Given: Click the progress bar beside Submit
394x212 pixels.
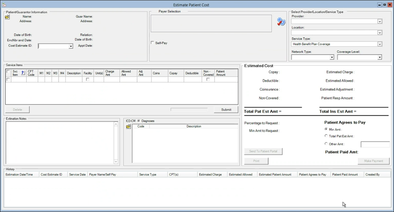Looking at the screenshot, I should (x=189, y=109).
